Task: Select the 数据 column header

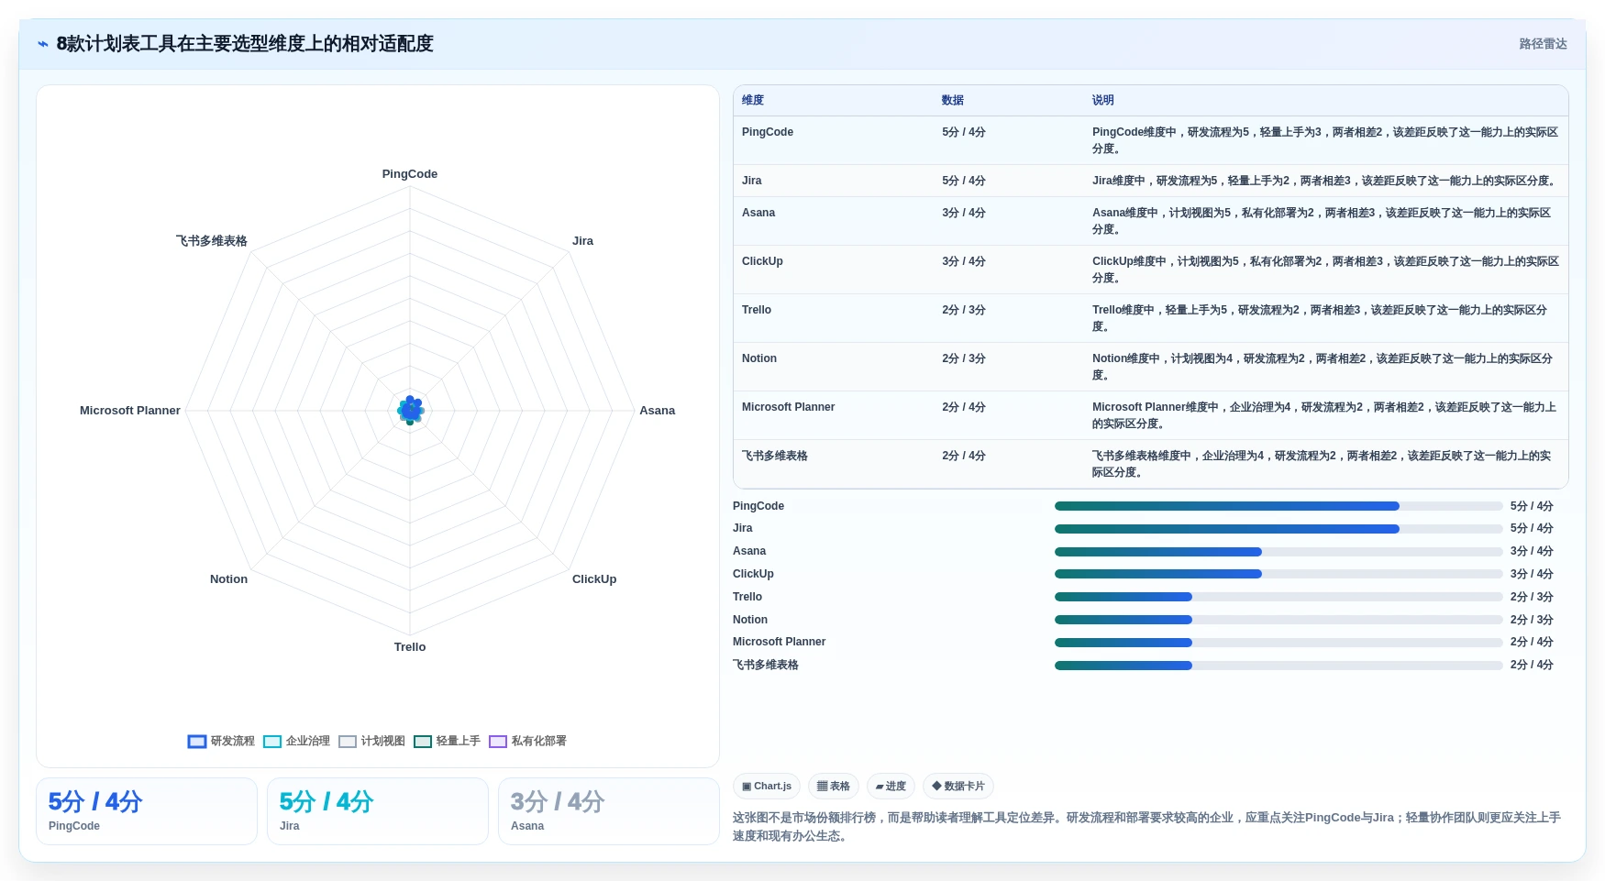Action: click(953, 101)
